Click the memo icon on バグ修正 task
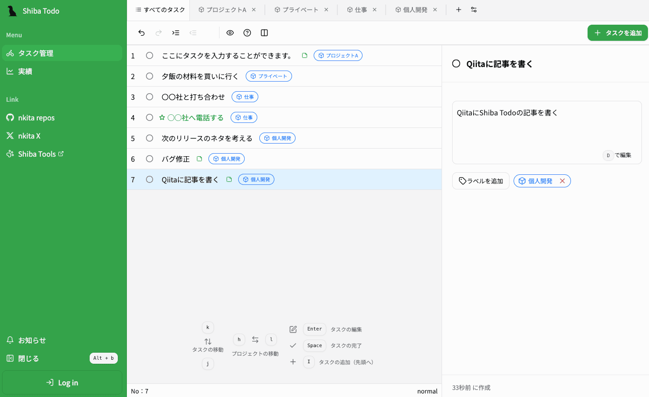 pos(199,158)
